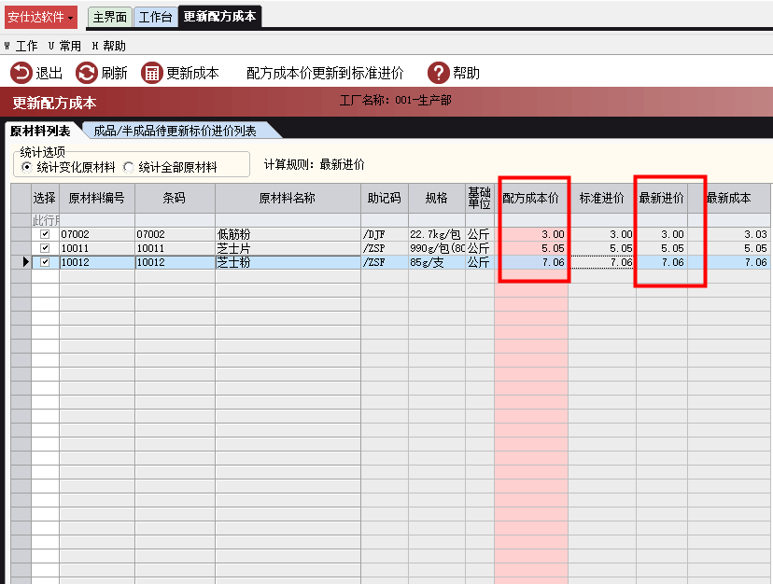Uncheck the checkbox for row 07002
This screenshot has width=773, height=584.
[x=45, y=234]
